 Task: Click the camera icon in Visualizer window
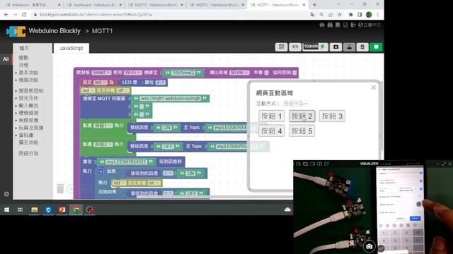[369, 246]
